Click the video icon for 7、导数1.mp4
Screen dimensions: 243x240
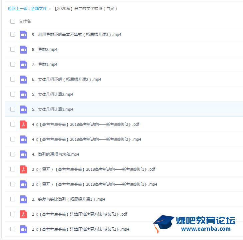[x=23, y=65]
